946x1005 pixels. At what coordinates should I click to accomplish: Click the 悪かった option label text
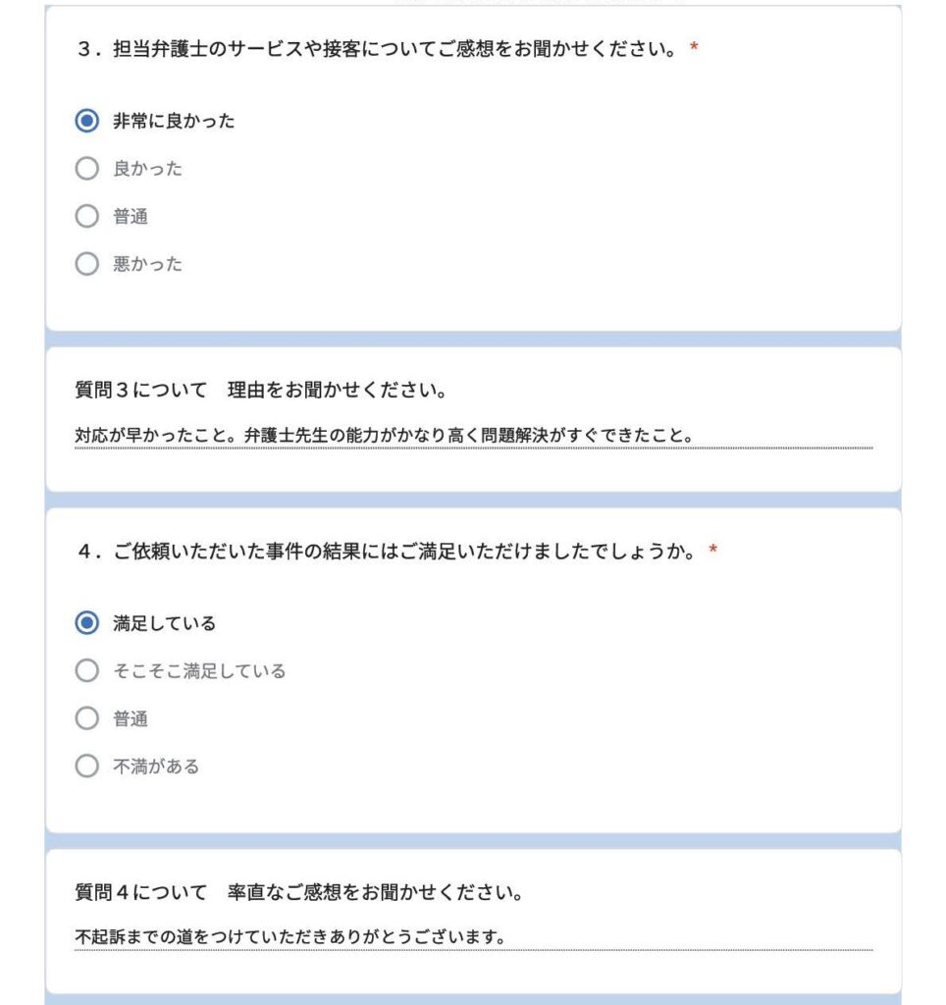coord(147,264)
